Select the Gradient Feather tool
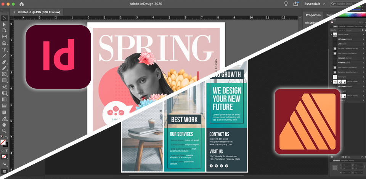 click(x=4, y=106)
